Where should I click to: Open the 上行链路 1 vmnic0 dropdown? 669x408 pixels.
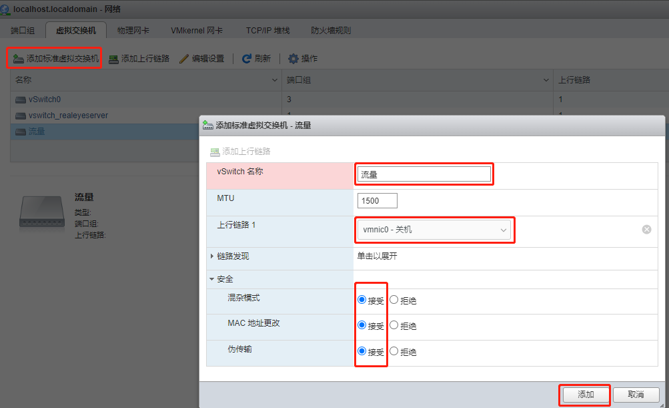pos(434,230)
